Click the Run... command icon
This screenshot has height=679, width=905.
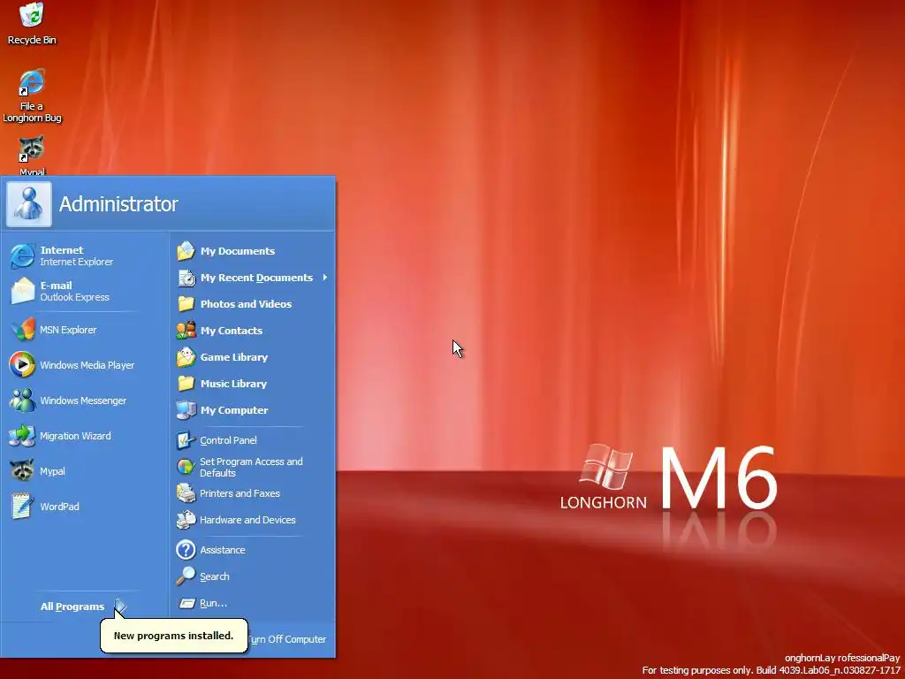(x=186, y=603)
